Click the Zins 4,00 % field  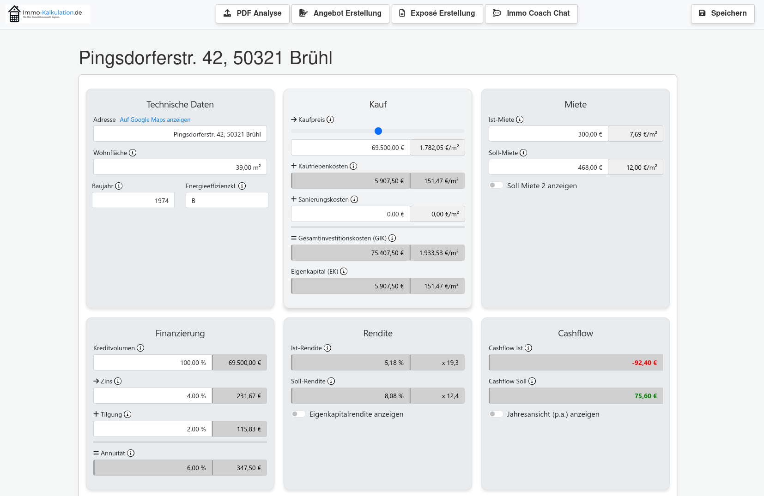click(x=153, y=396)
